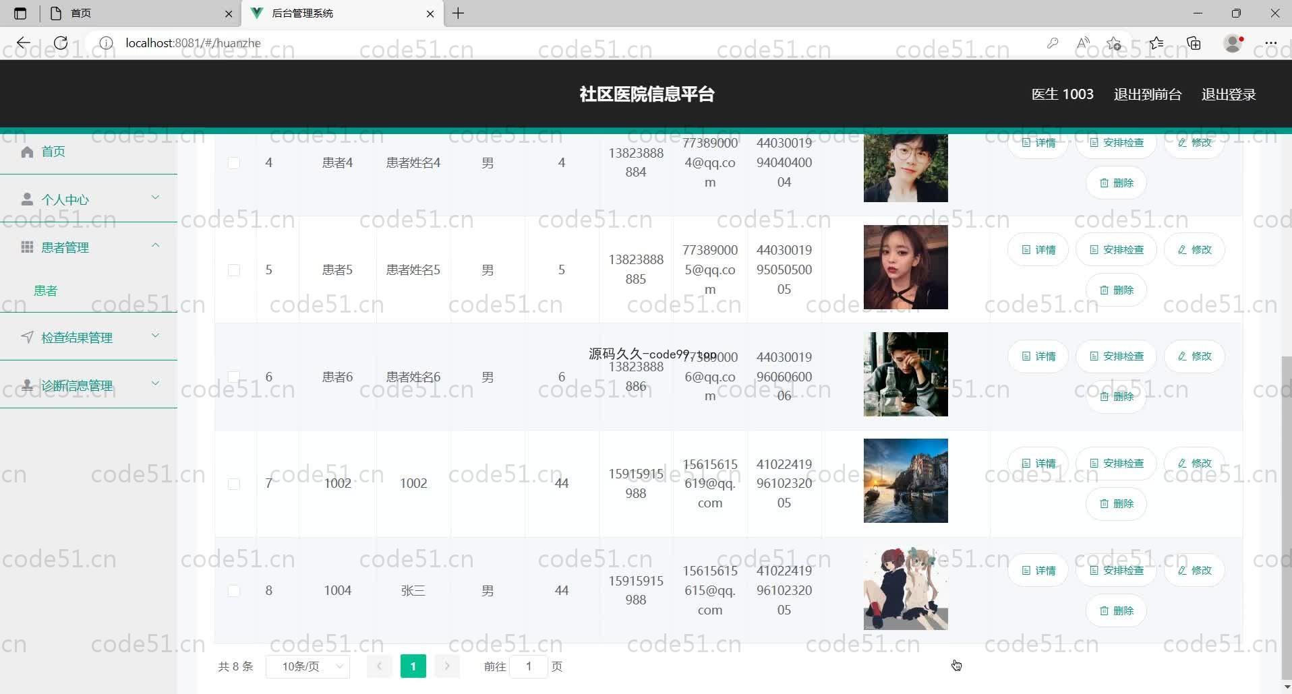Open browser collections icon
Screen dimensions: 1292x694
click(x=1194, y=43)
